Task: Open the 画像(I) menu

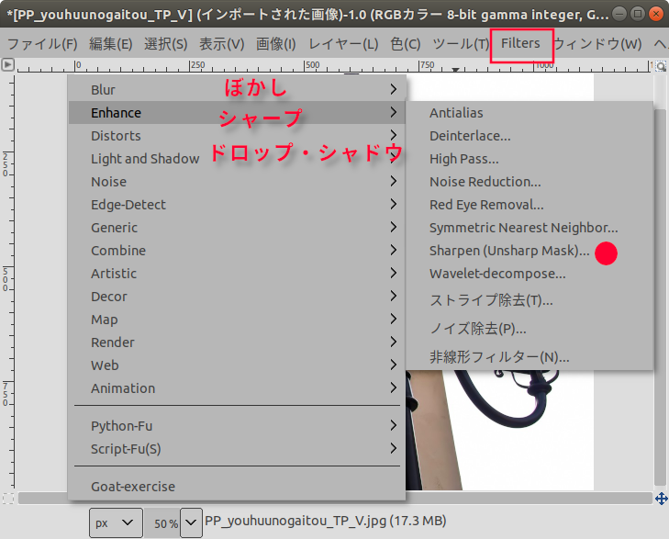Action: [x=275, y=43]
